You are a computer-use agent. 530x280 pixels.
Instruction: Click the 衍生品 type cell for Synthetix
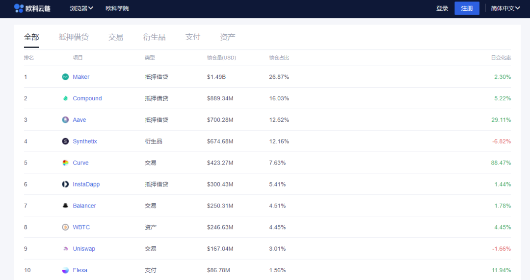click(154, 141)
